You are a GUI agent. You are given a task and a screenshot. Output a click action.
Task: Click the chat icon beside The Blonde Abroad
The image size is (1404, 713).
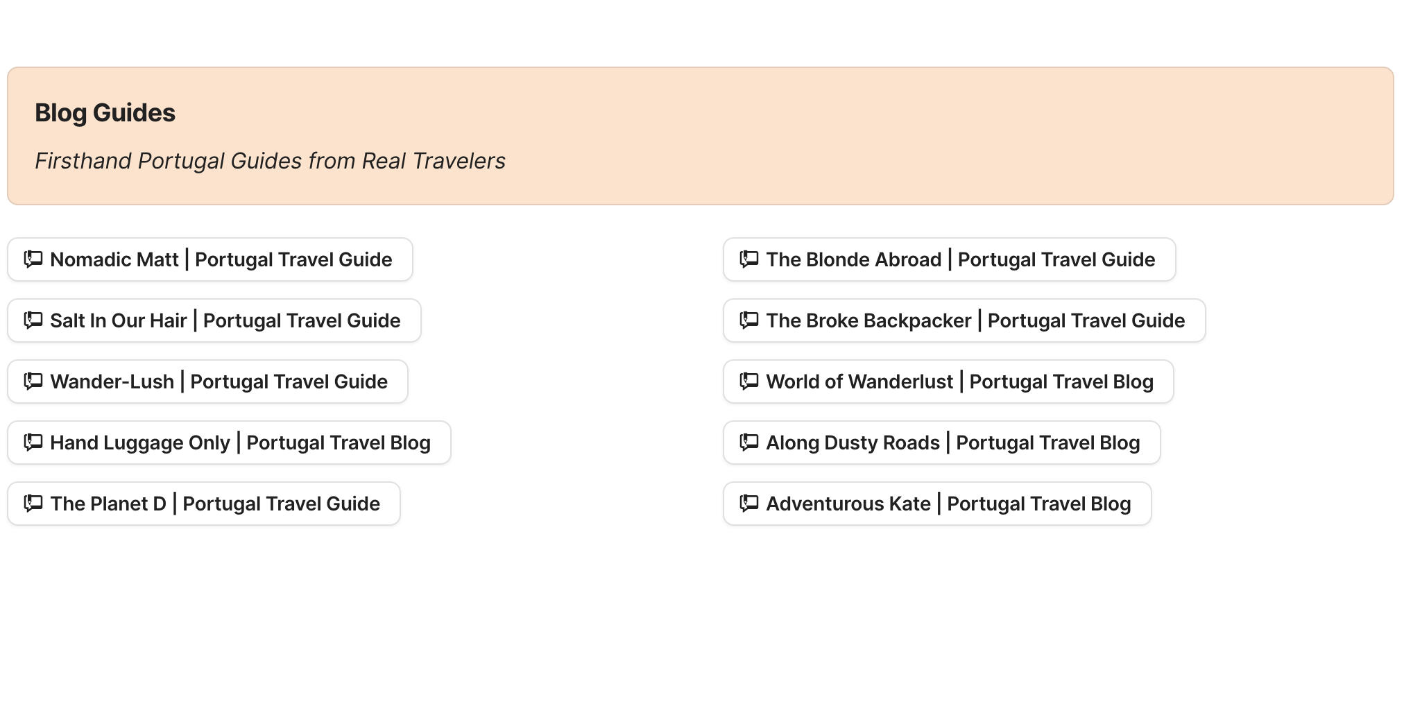click(x=748, y=259)
